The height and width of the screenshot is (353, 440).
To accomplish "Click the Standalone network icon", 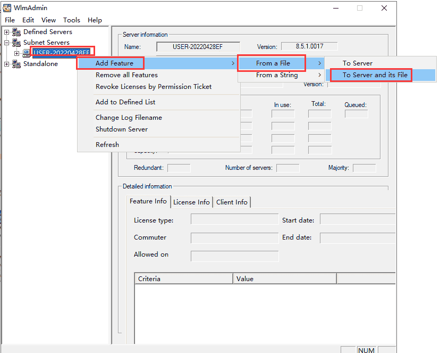I will [x=16, y=64].
